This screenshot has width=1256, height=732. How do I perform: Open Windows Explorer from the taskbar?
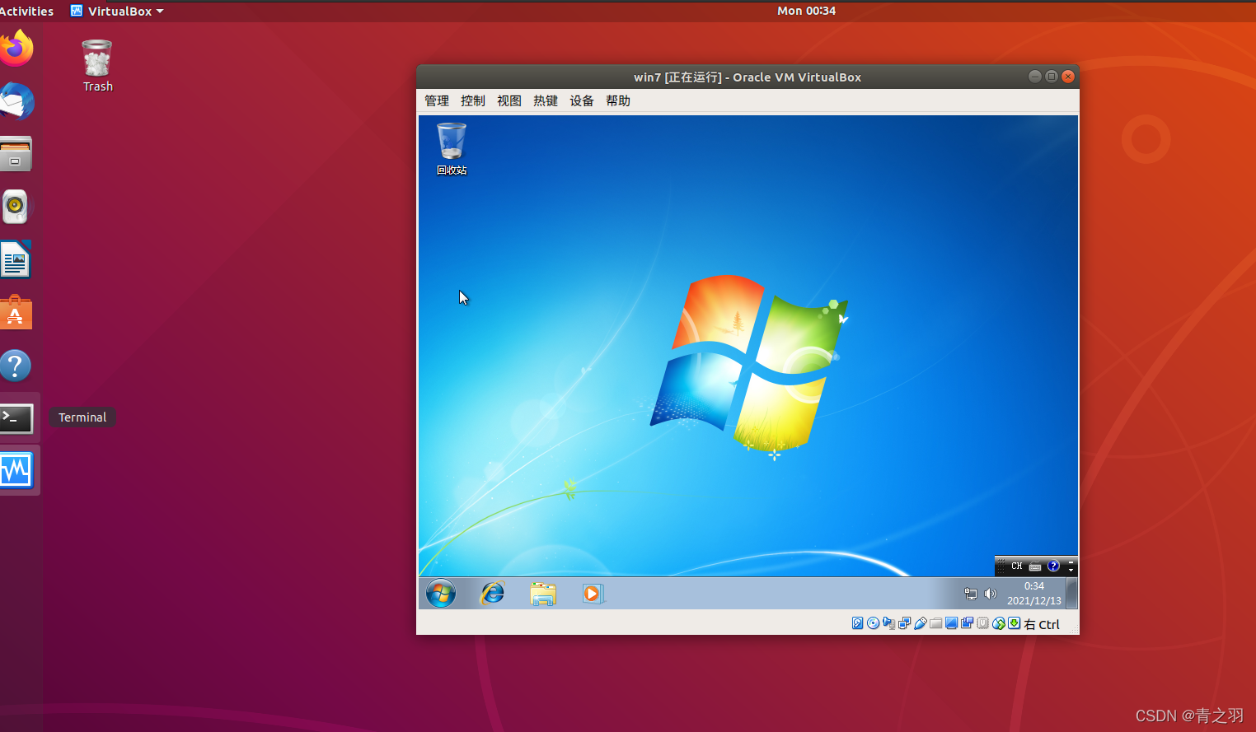click(543, 594)
